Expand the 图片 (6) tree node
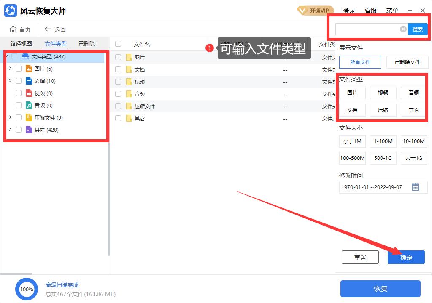The image size is (432, 303). click(x=10, y=69)
